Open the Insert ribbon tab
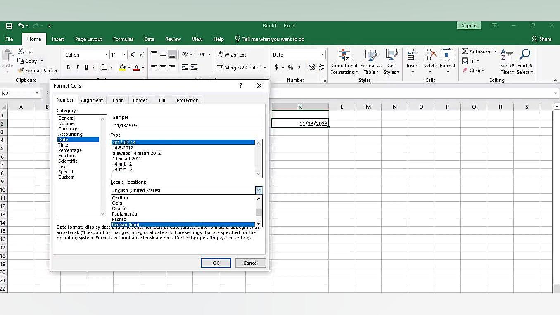The image size is (560, 315). click(x=58, y=39)
